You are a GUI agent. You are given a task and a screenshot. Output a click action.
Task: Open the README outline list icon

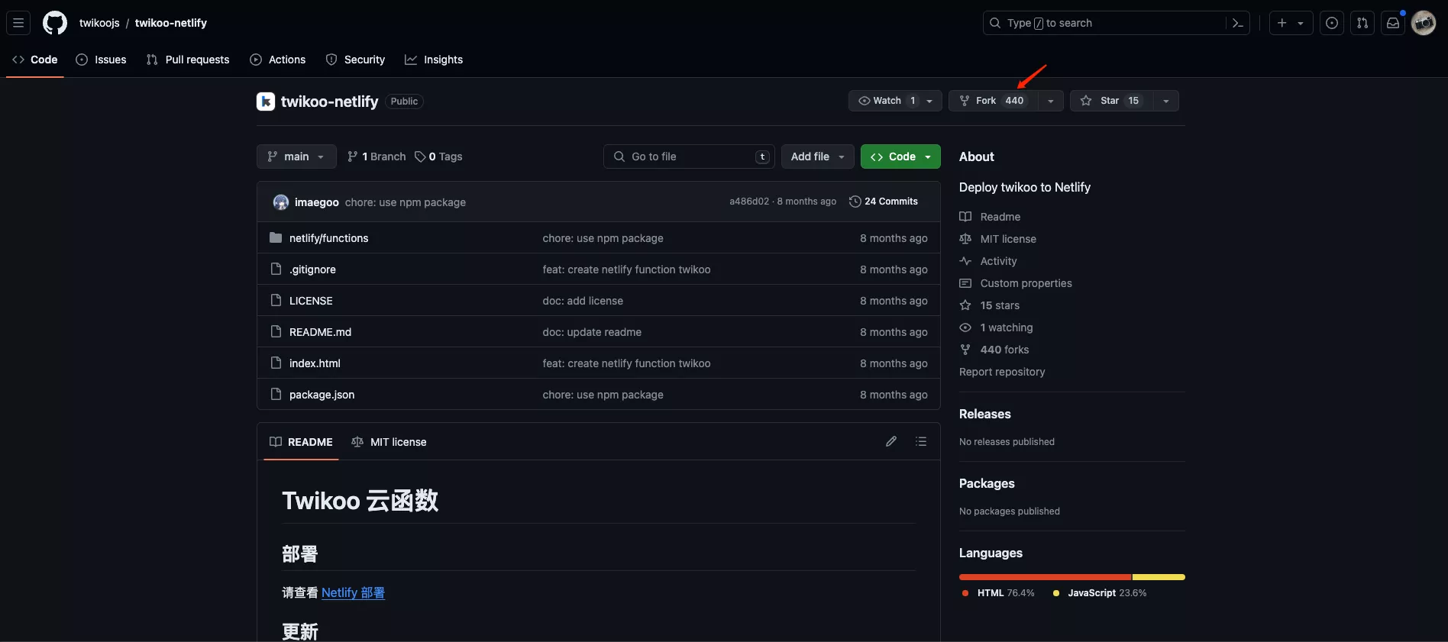point(921,441)
